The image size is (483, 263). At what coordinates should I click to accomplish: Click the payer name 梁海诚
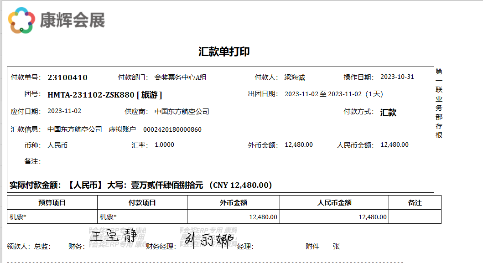pyautogui.click(x=295, y=77)
